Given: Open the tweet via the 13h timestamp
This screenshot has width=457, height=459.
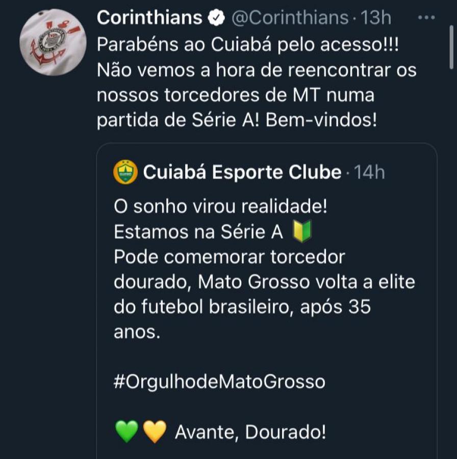Looking at the screenshot, I should click(x=376, y=18).
